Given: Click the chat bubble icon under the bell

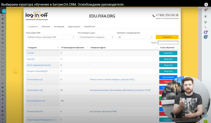Looking at the screenshot, I should (206, 22).
